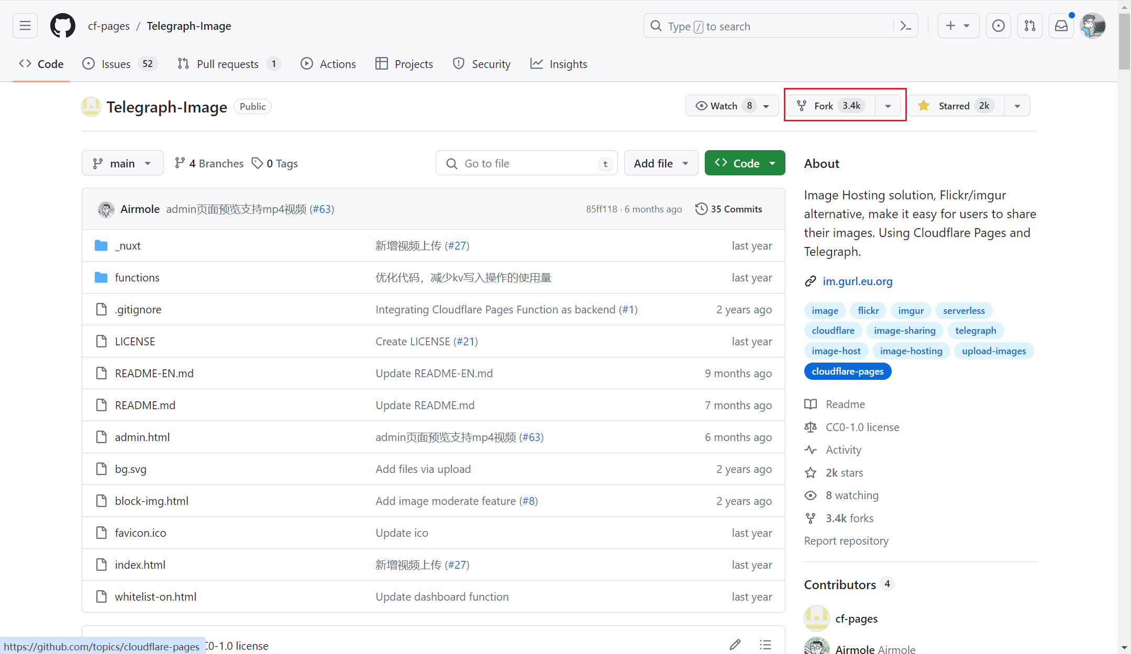The height and width of the screenshot is (654, 1131).
Task: Open the hamburger navigation menu
Action: coord(25,26)
